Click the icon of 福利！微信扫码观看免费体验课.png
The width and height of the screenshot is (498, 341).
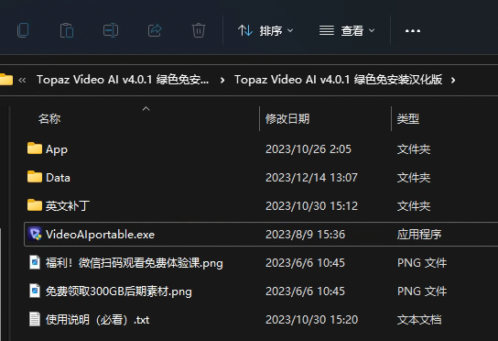[x=35, y=262]
